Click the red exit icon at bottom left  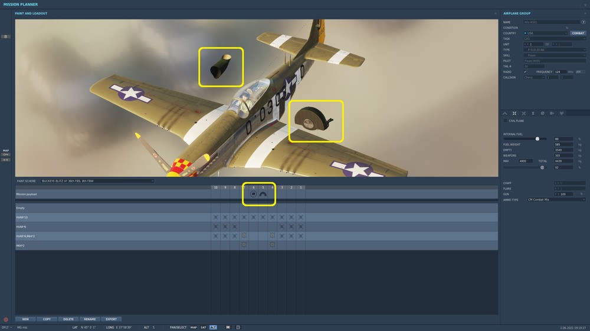(x=6, y=320)
